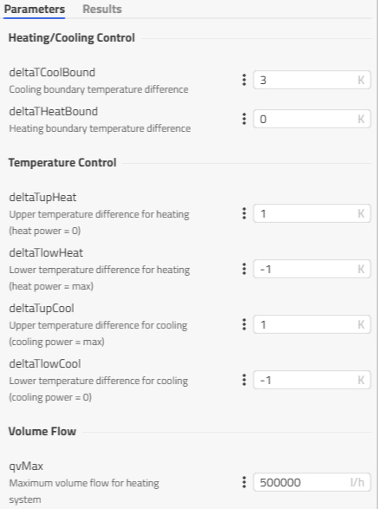Edit the deltaTlowHeat value field
The image size is (378, 509).
click(312, 269)
